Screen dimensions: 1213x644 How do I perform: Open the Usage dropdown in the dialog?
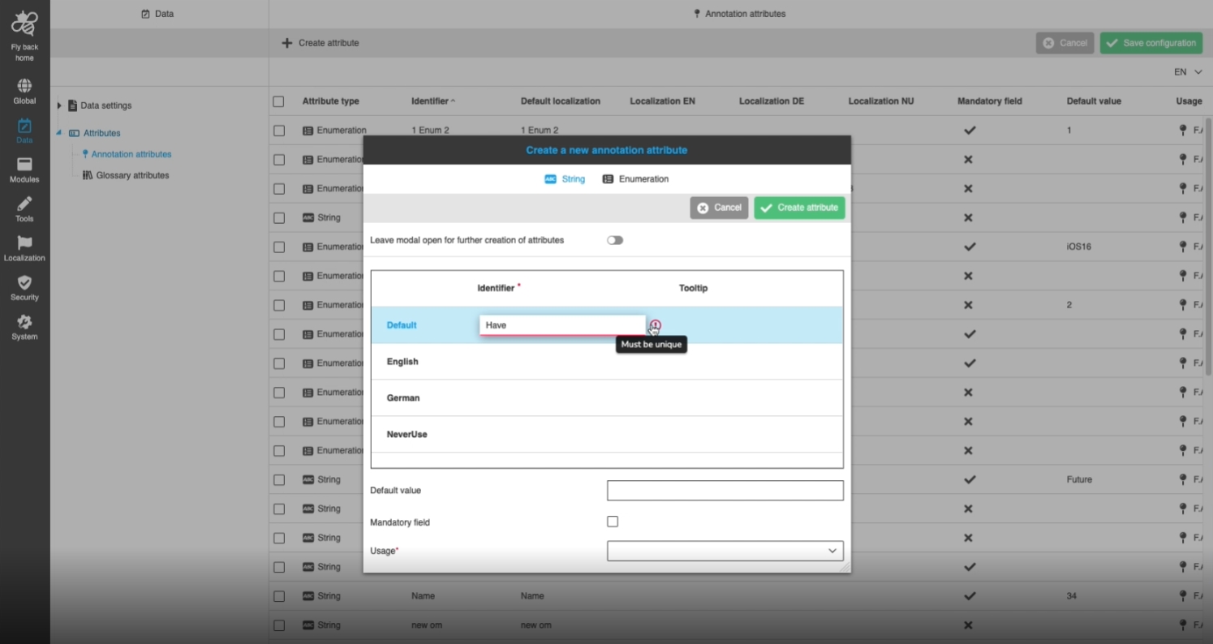coord(725,551)
